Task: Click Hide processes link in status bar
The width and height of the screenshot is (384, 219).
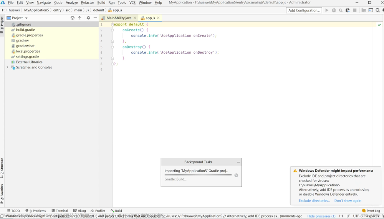Action: [x=321, y=216]
